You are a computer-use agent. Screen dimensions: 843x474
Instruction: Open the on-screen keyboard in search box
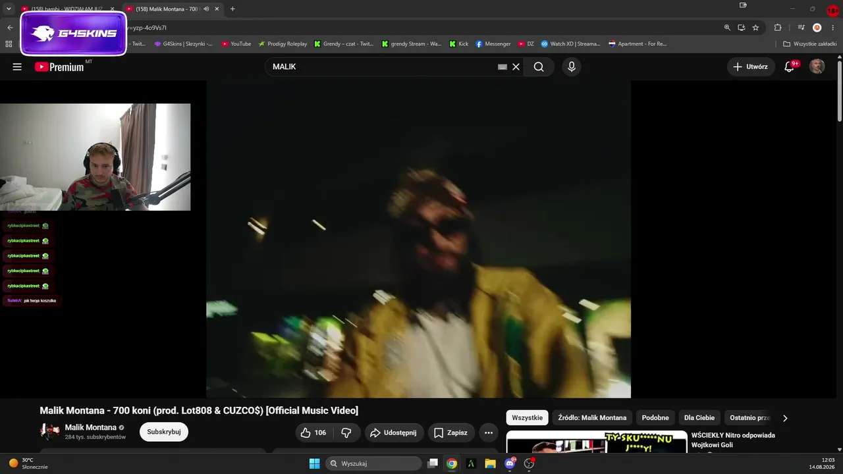tap(503, 66)
